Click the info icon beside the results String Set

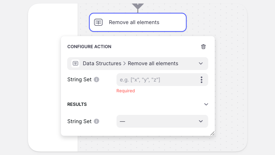coord(96,121)
